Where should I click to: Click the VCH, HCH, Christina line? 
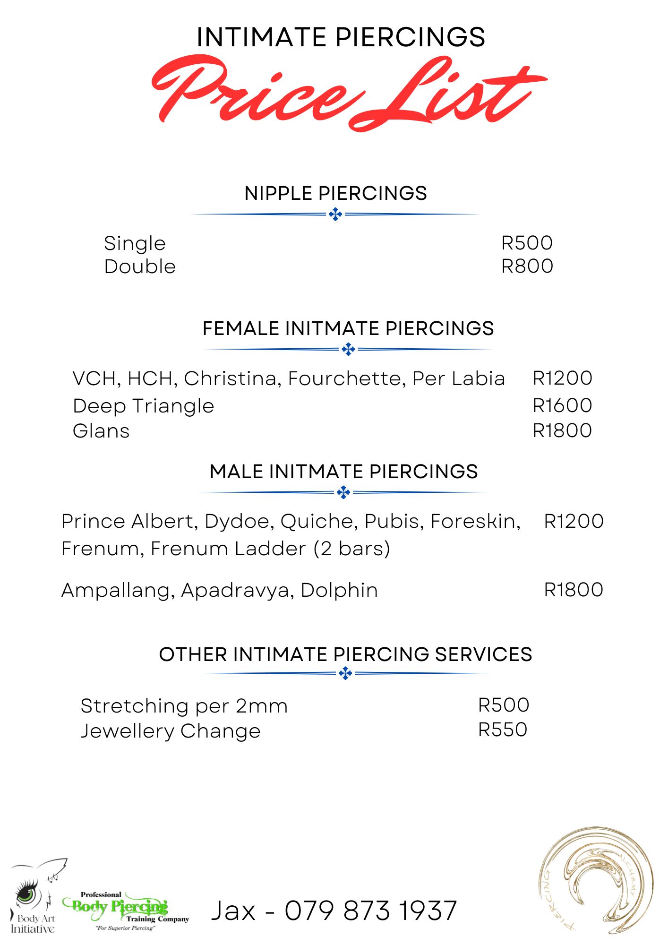click(x=289, y=378)
